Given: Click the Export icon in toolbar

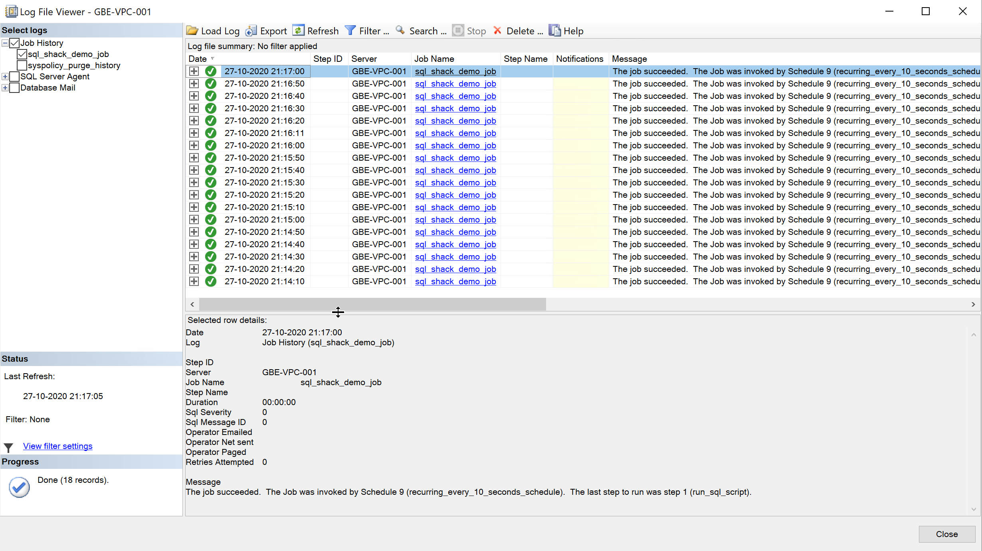Looking at the screenshot, I should pyautogui.click(x=251, y=31).
